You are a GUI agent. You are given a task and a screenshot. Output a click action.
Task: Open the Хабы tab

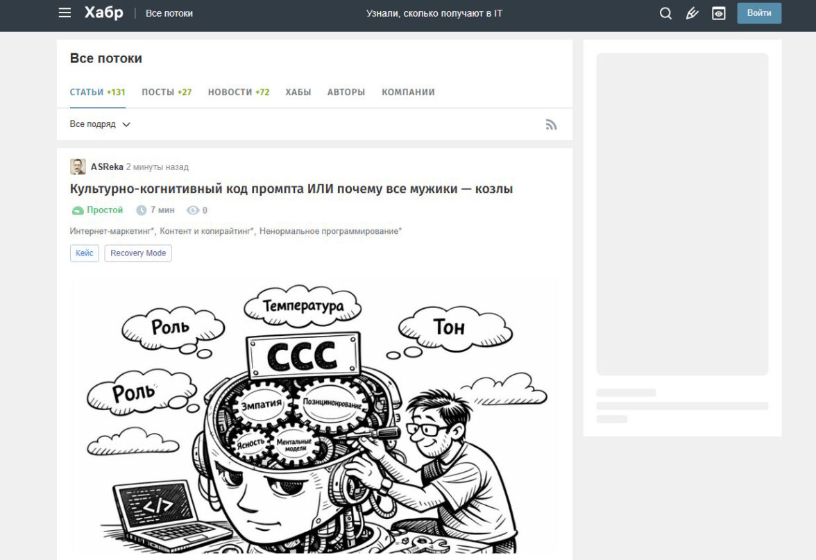(298, 92)
